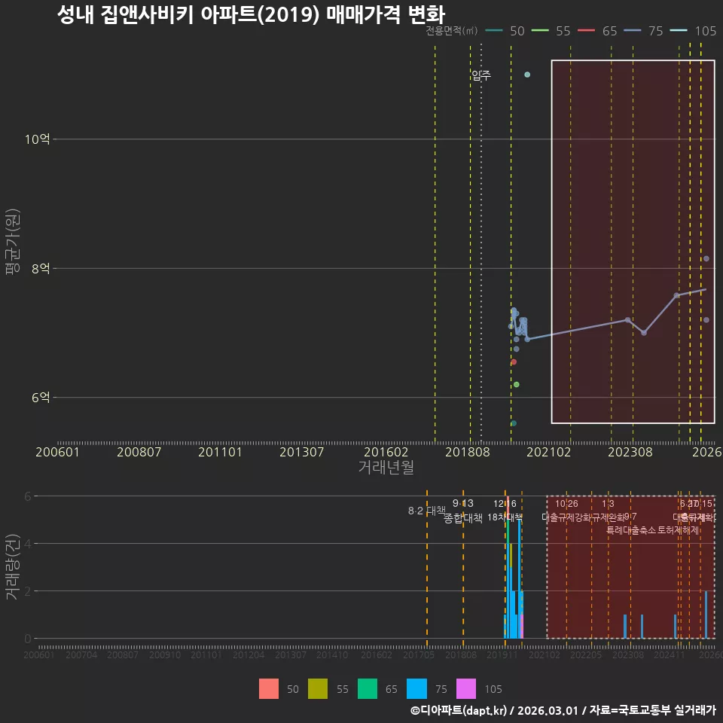Image resolution: width=723 pixels, height=723 pixels.
Task: Click the '201911' label on volume chart axis
Action: pos(502,654)
